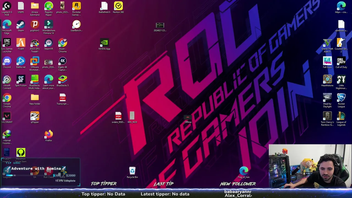Image resolution: width=352 pixels, height=198 pixels.
Task: Launch League of Legends shortcut
Action: (x=341, y=119)
